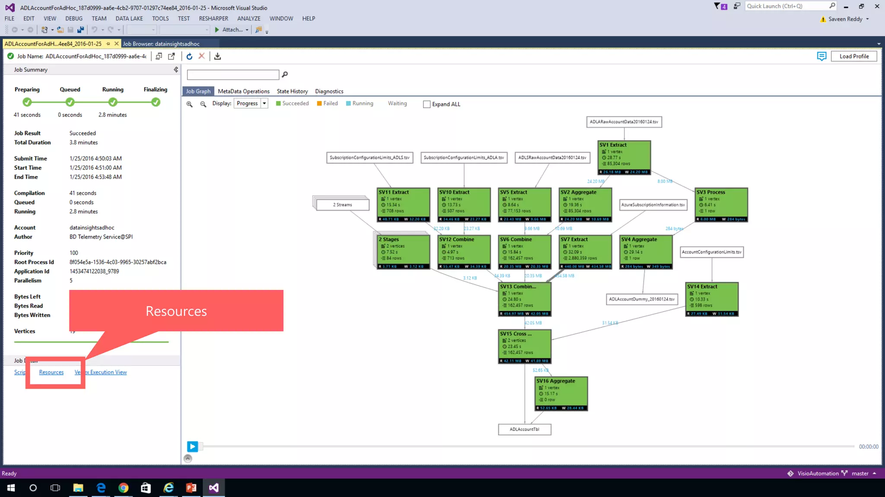Click the zoom out magnifier icon
This screenshot has height=497, width=885.
(203, 104)
